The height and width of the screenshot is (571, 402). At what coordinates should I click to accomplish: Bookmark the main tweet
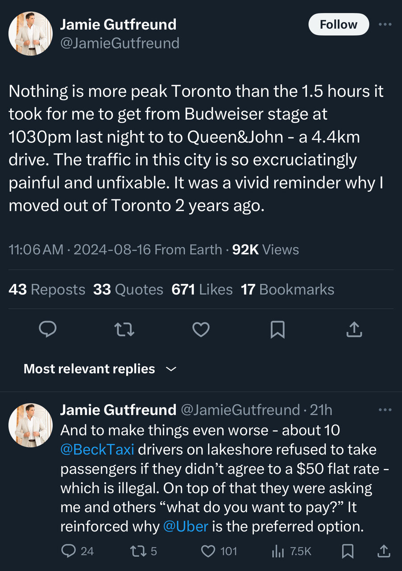[x=278, y=330]
